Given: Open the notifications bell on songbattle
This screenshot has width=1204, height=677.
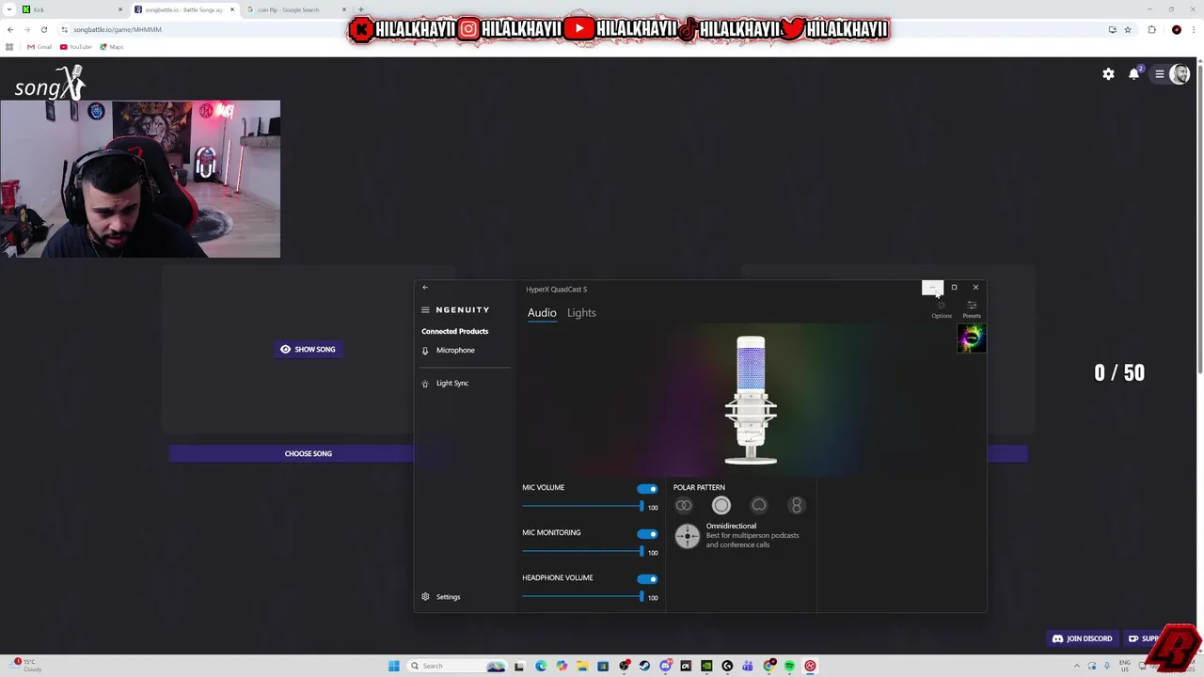Looking at the screenshot, I should (1134, 74).
